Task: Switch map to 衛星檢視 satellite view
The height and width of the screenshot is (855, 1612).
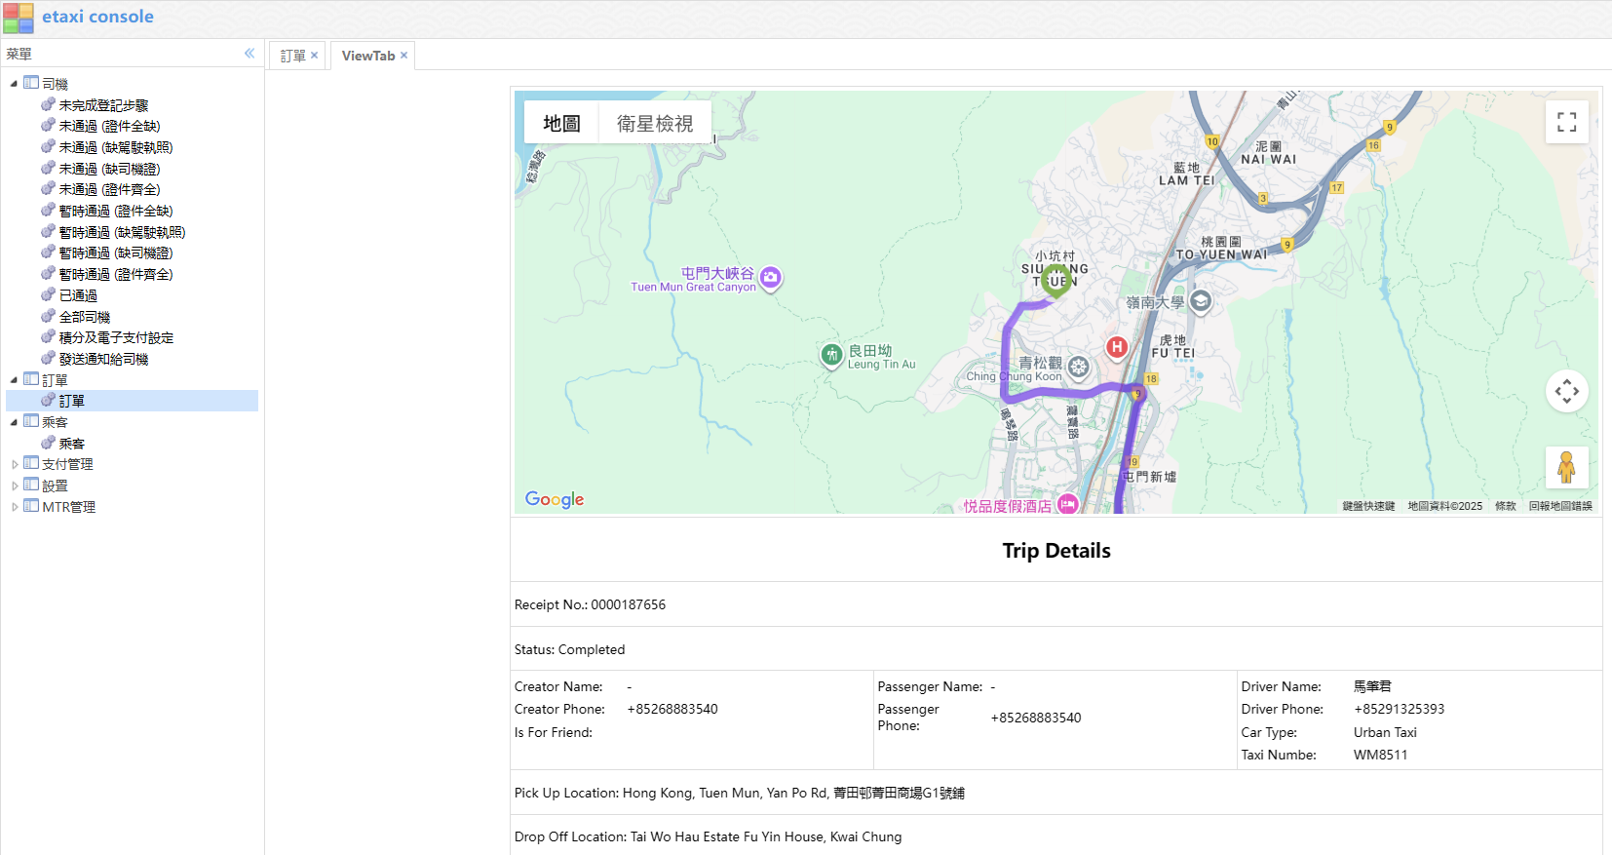Action: (654, 124)
